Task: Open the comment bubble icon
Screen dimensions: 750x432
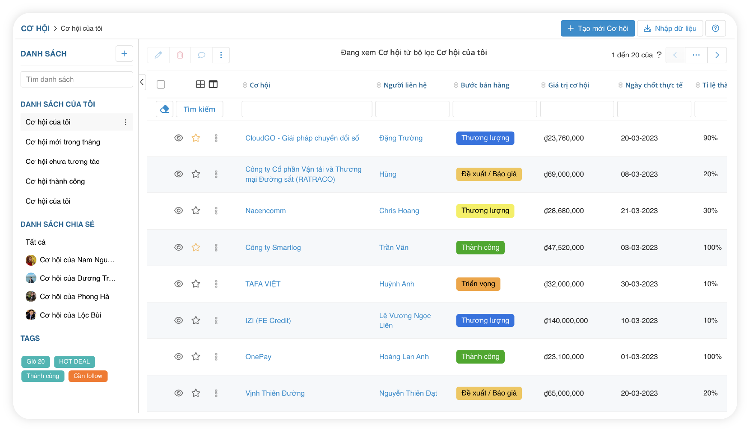Action: (202, 55)
